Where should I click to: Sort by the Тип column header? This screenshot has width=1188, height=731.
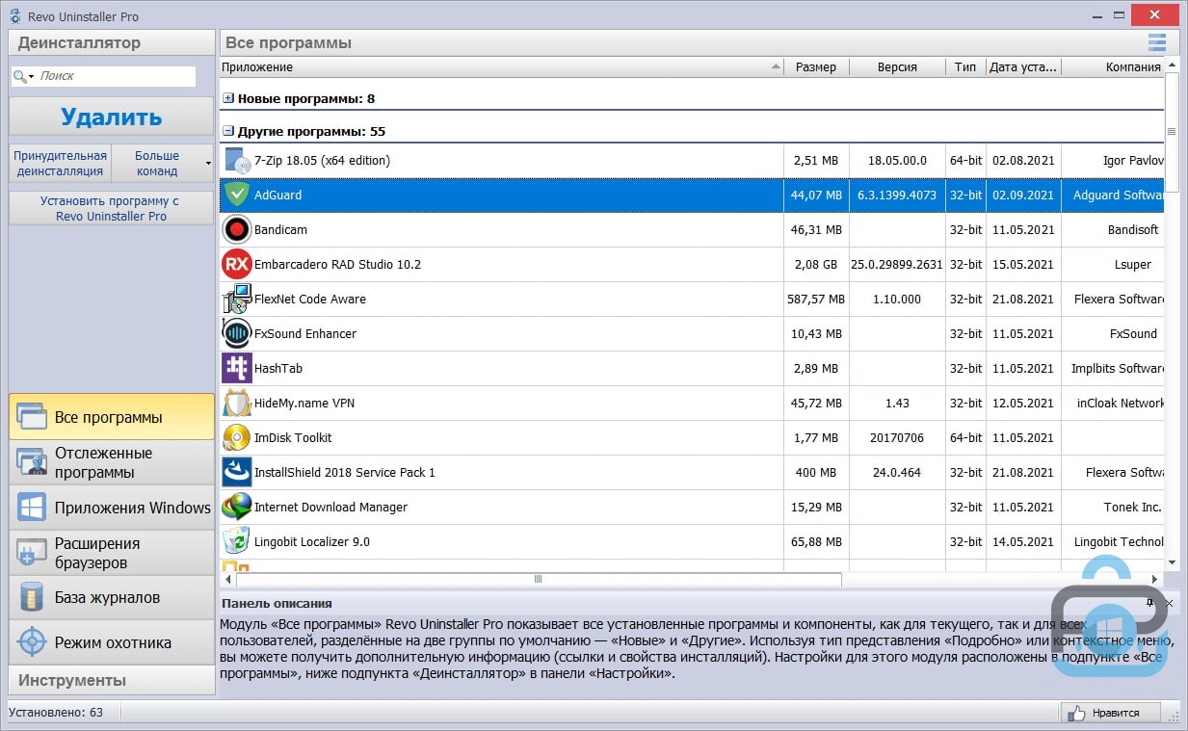pyautogui.click(x=965, y=66)
